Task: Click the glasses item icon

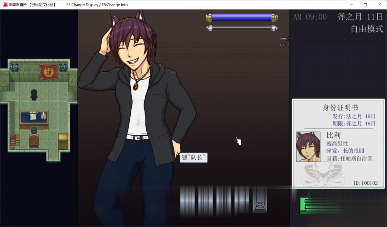Action: pyautogui.click(x=285, y=45)
